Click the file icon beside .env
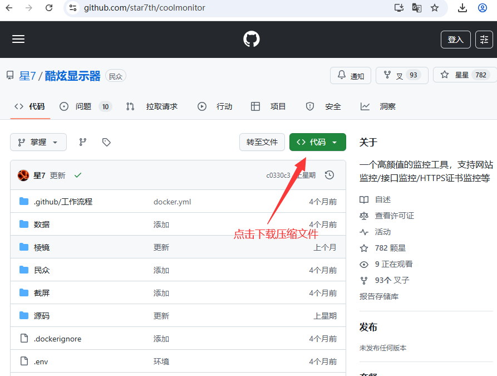This screenshot has height=376, width=497. click(24, 361)
